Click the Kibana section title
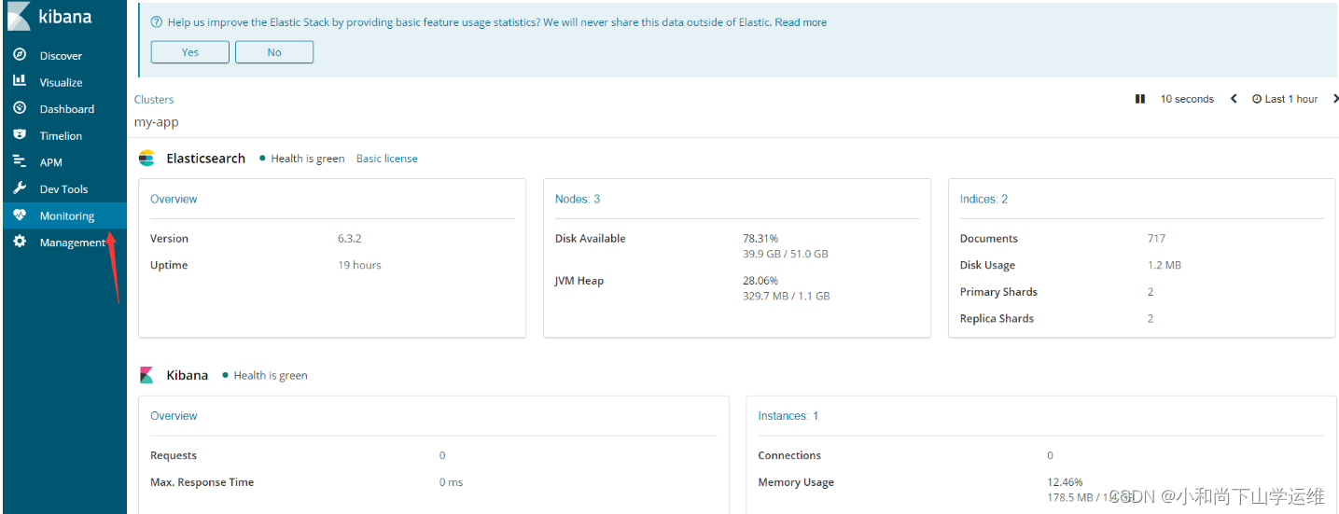 (x=188, y=375)
